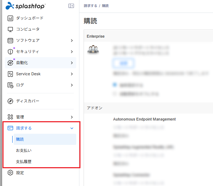213x186 pixels.
Task: Click the computer monitor icon
Action: [x=10, y=29]
